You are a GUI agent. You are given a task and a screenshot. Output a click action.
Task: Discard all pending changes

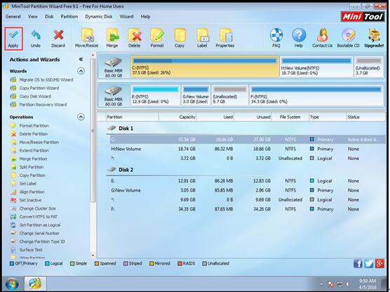[58, 39]
